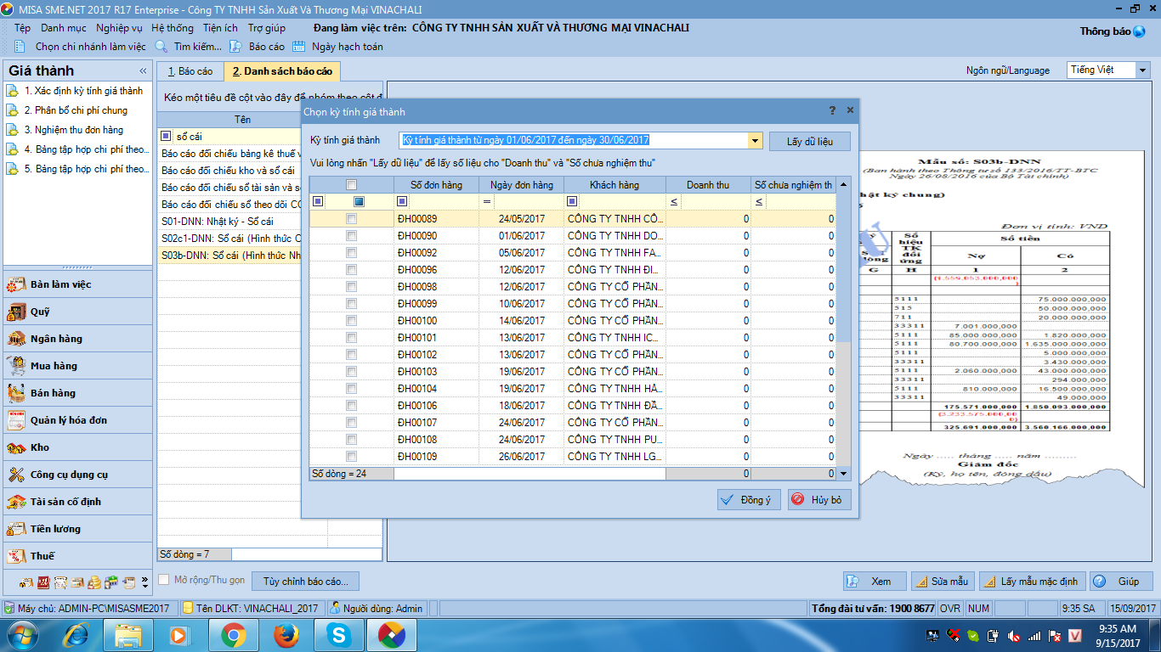1161x652 pixels.
Task: Check the box for order ĐH00109
Action: [x=351, y=457]
